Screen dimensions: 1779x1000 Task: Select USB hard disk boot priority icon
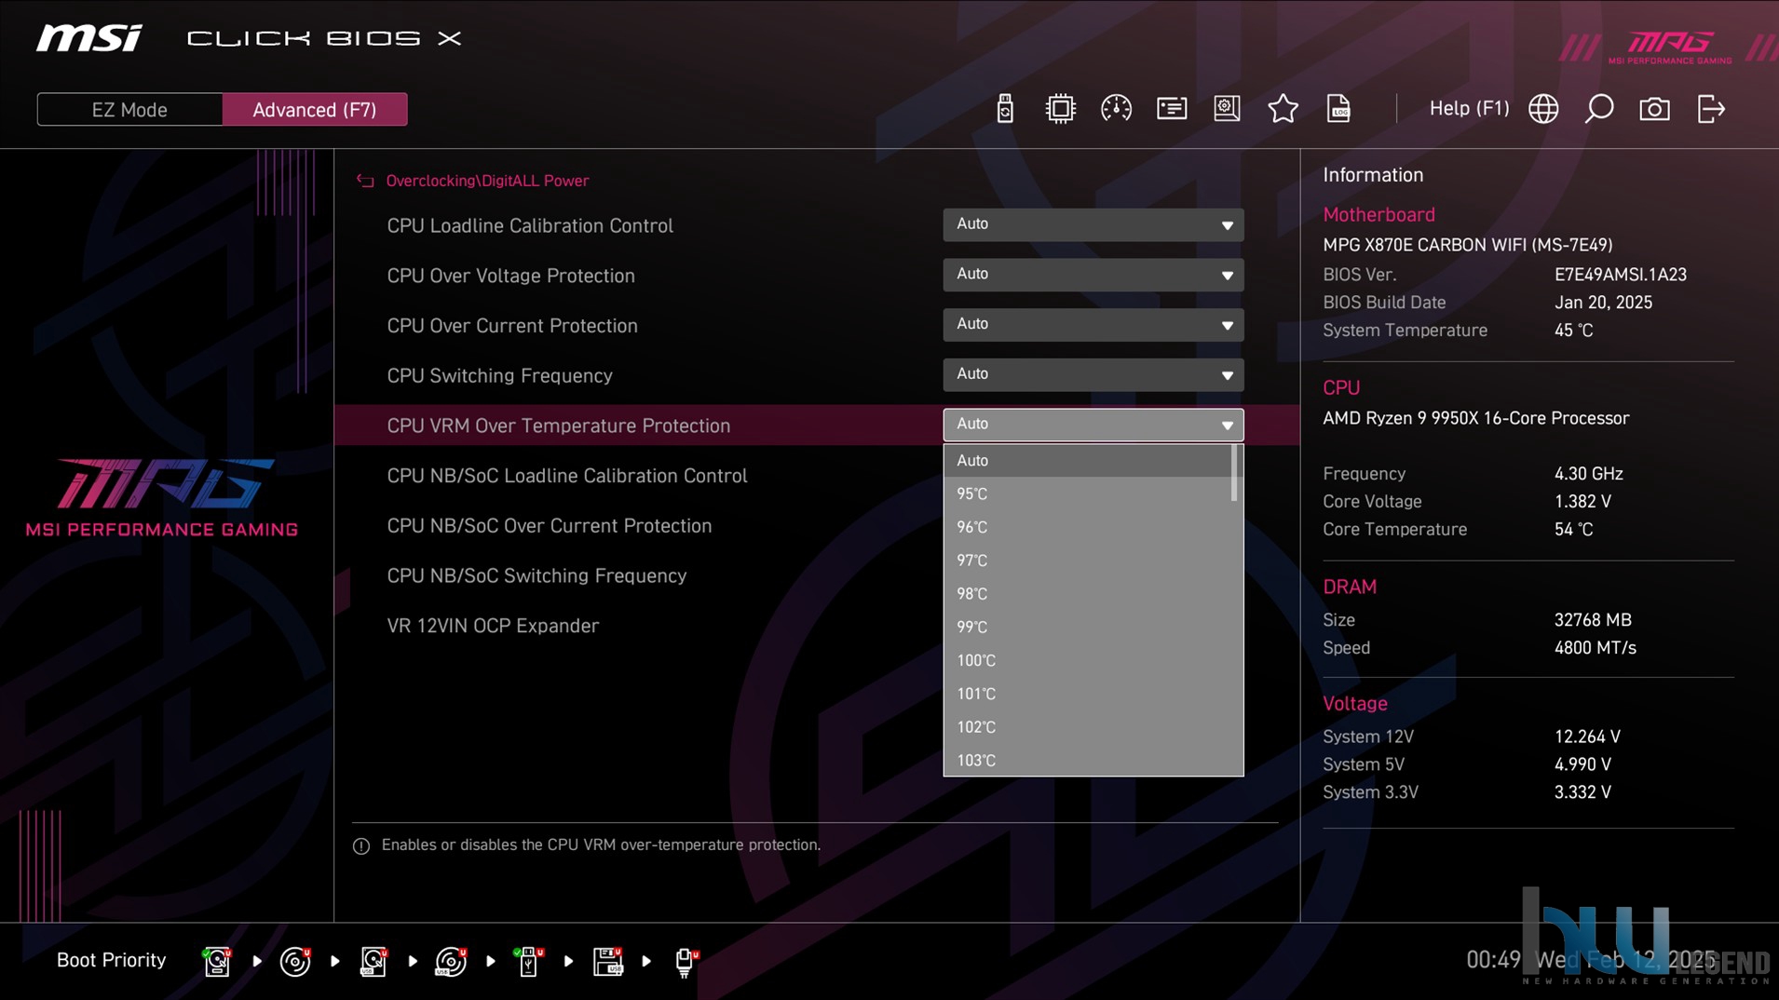click(373, 961)
